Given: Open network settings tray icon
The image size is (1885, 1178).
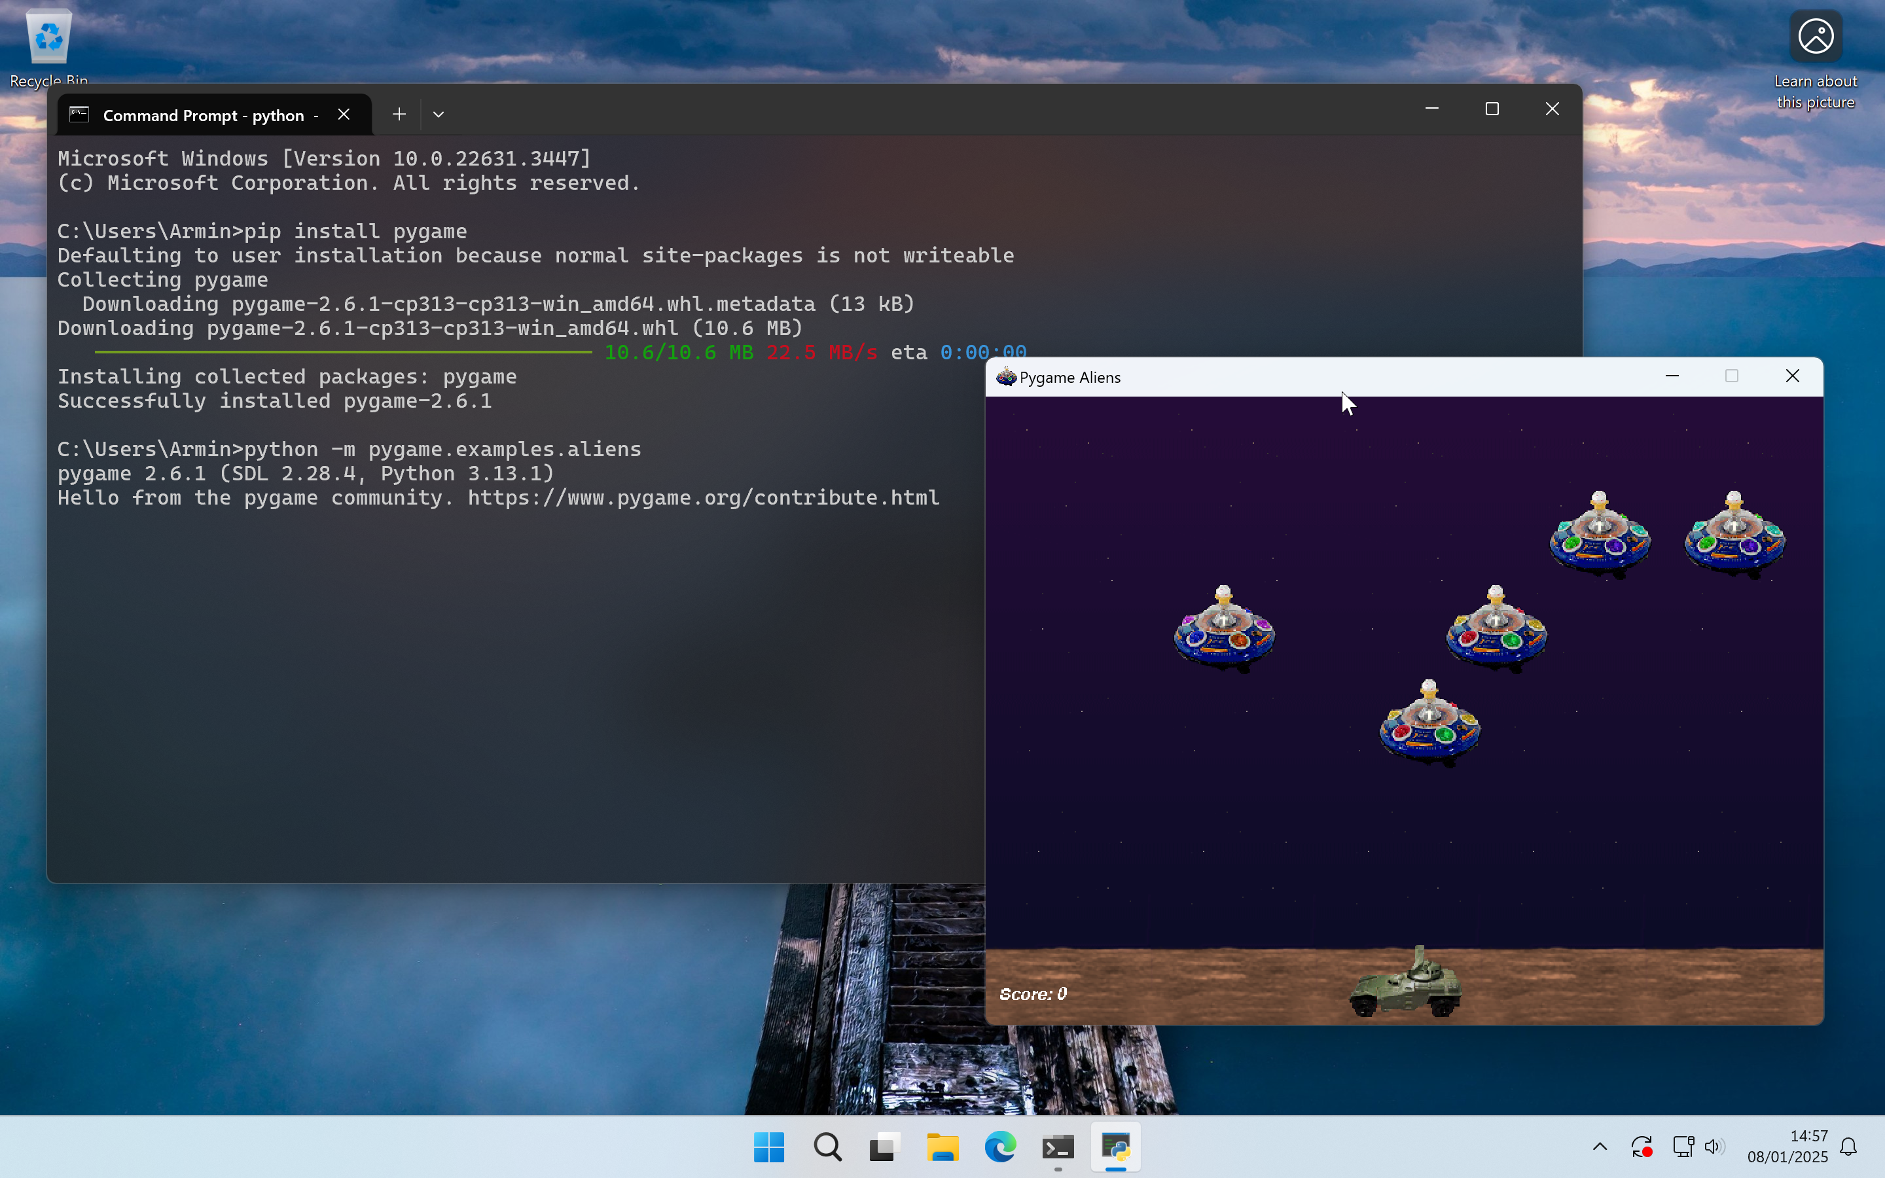Looking at the screenshot, I should (1683, 1146).
